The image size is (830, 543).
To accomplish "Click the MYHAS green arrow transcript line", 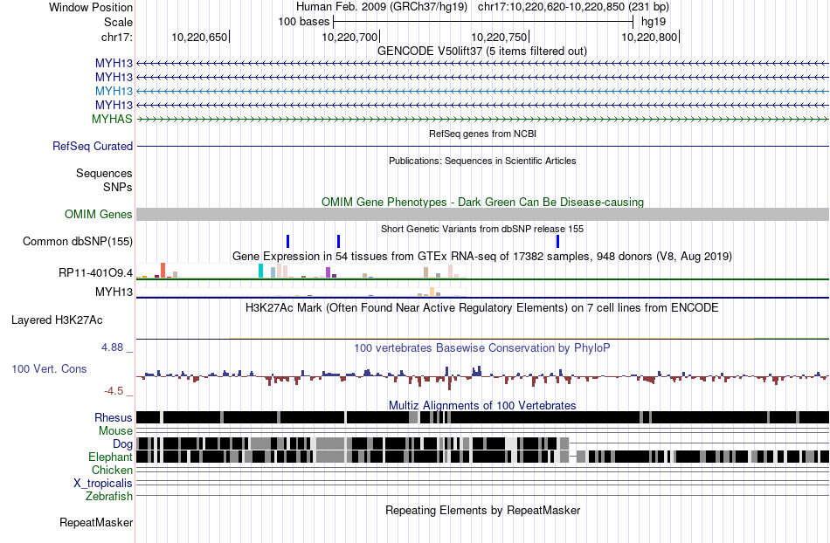I will 482,119.
